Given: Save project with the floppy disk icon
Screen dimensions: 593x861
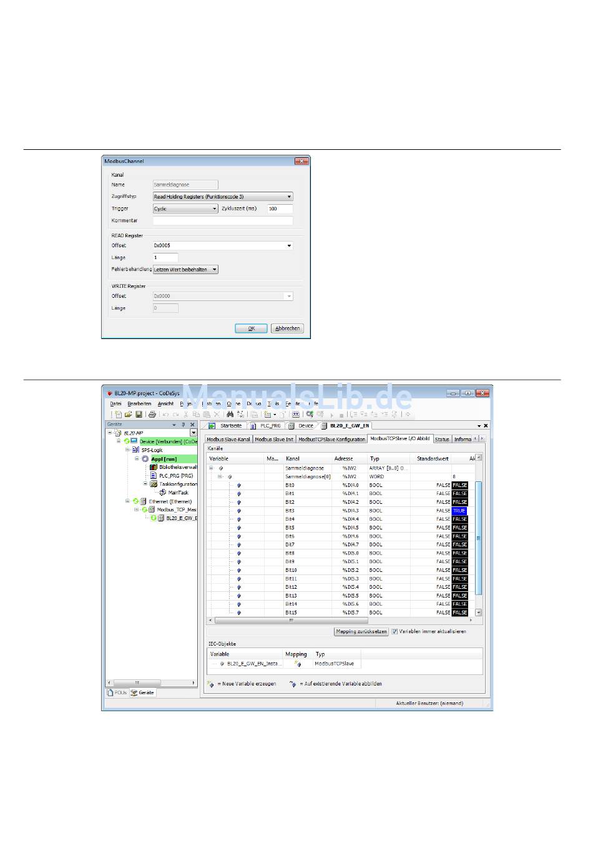Looking at the screenshot, I should click(139, 414).
